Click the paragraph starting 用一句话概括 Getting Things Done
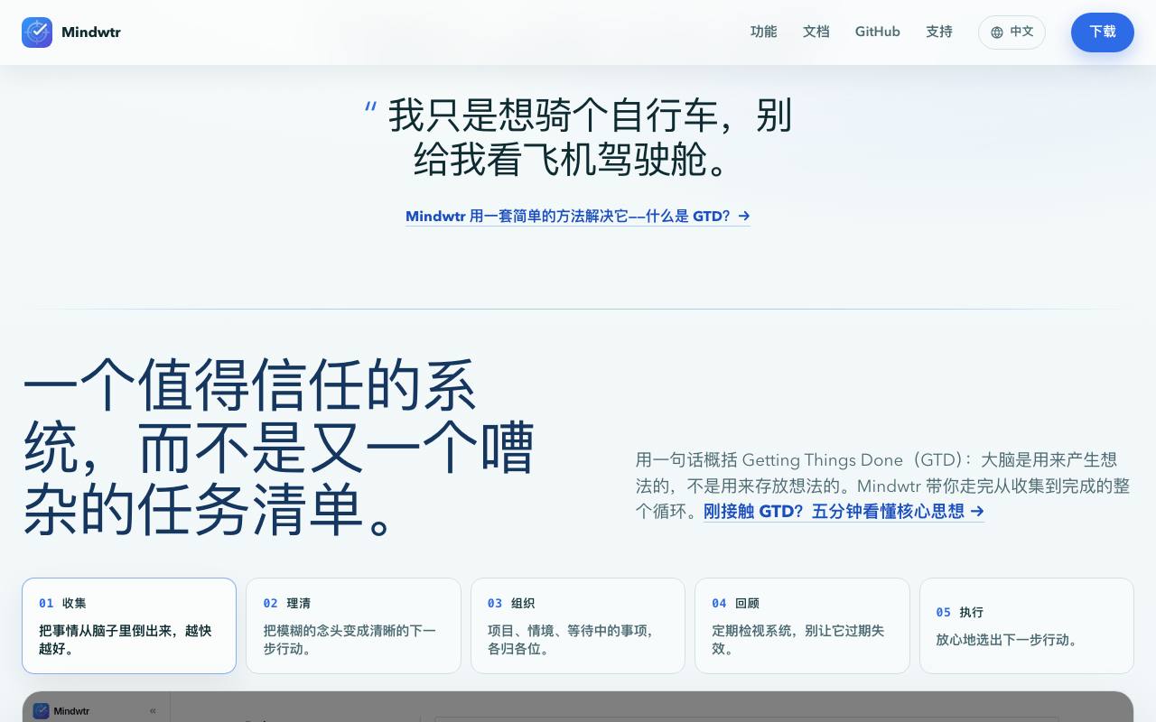The width and height of the screenshot is (1156, 722). coord(882,486)
